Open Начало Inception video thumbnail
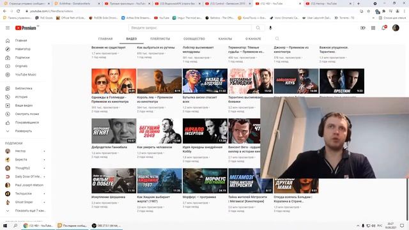Screen dimensions: 409x230 205,131
